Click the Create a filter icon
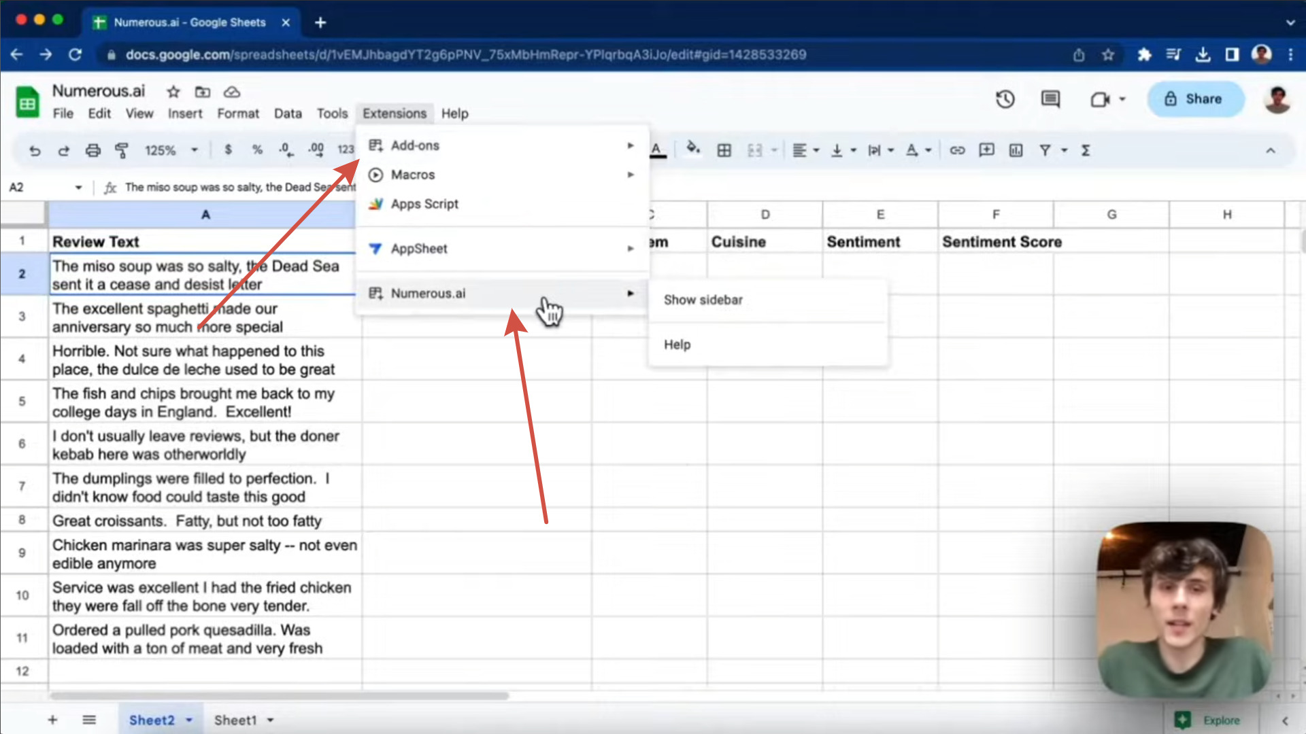 [1045, 150]
